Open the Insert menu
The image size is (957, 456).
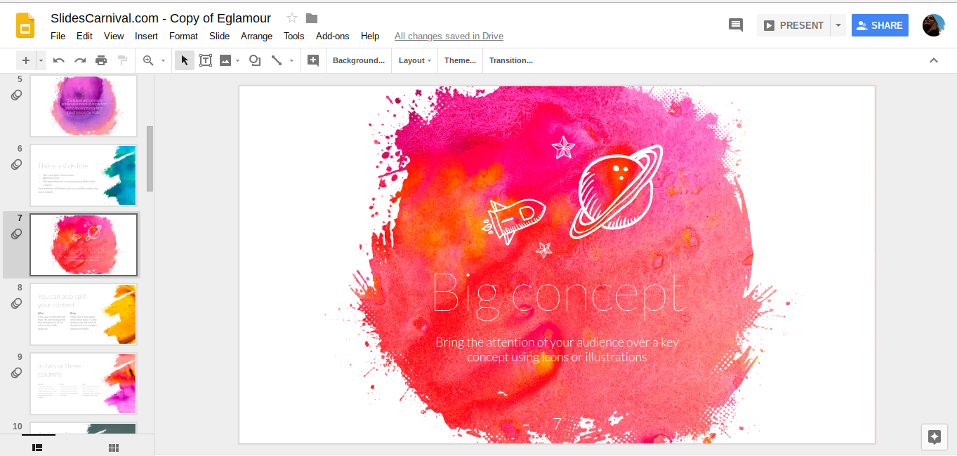(x=146, y=36)
